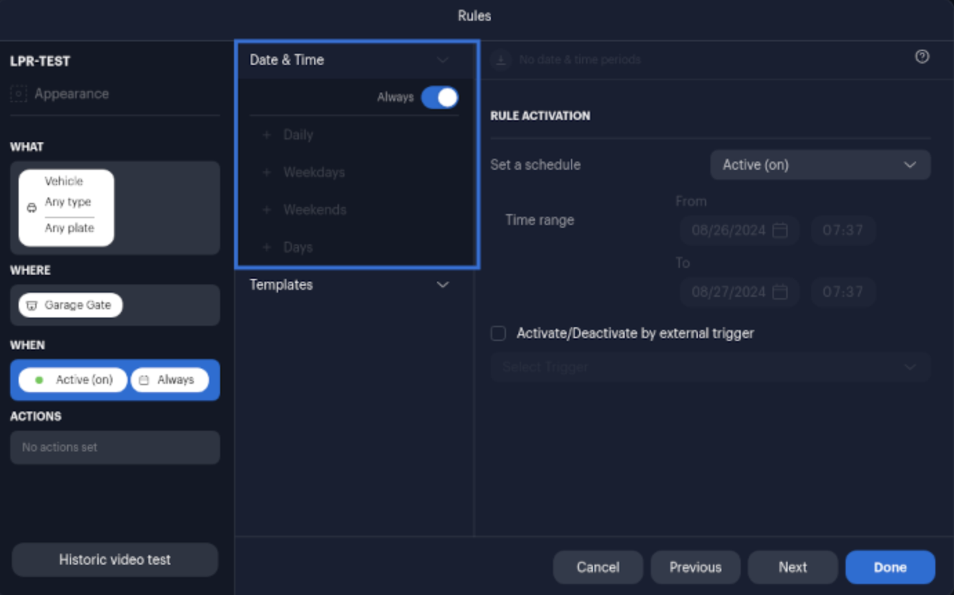The height and width of the screenshot is (595, 954).
Task: Proceed with the Next button
Action: tap(792, 567)
